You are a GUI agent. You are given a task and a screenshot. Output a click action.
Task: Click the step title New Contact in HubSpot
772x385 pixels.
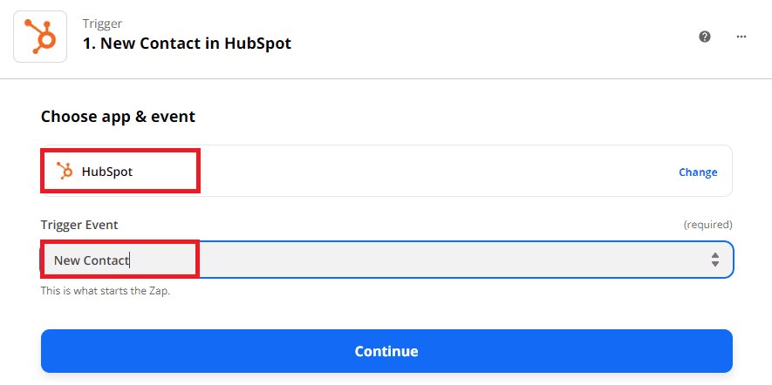187,43
